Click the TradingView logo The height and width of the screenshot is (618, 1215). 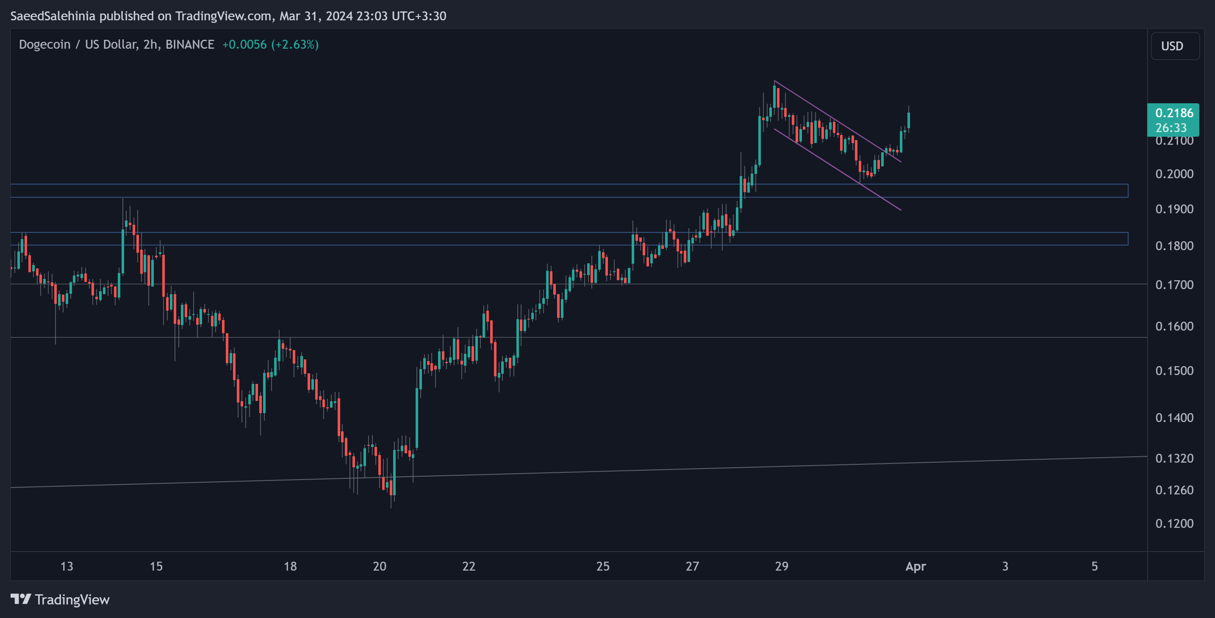coord(21,599)
